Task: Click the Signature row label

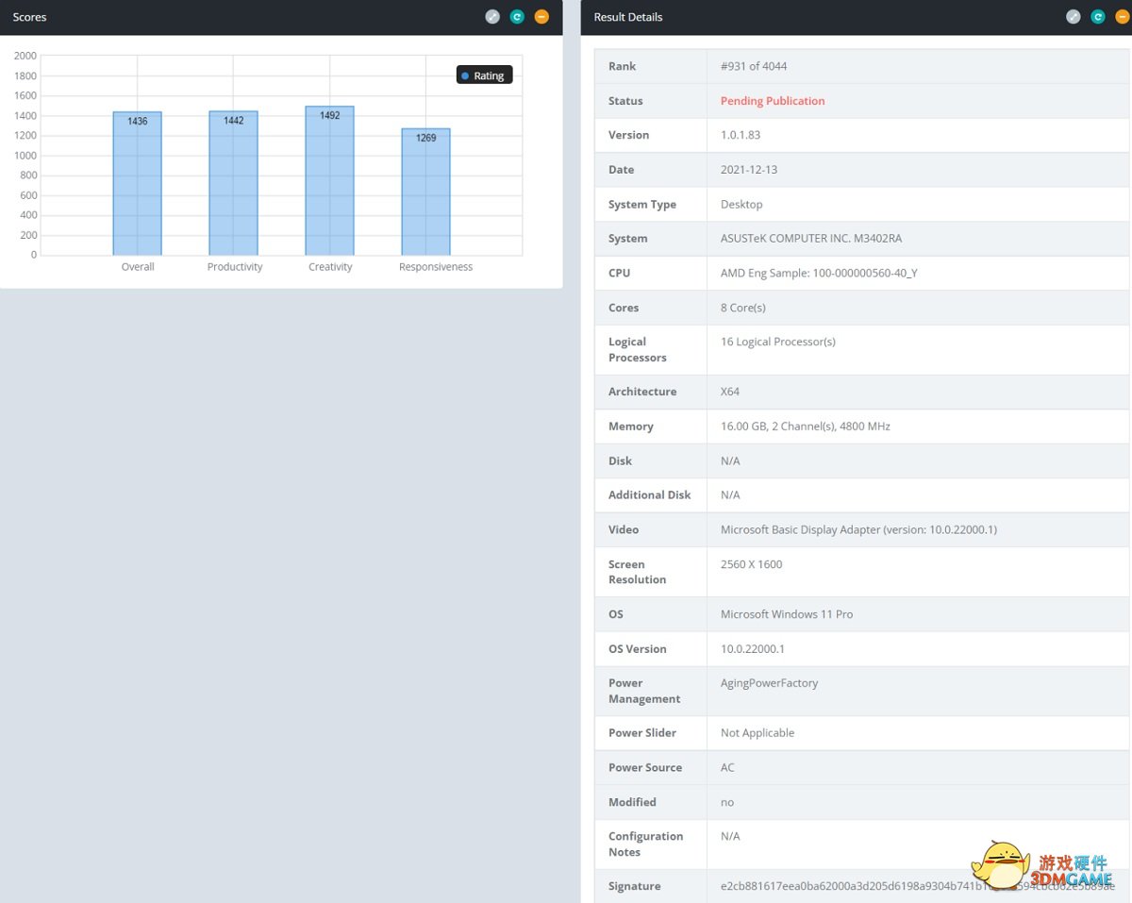Action: click(635, 886)
